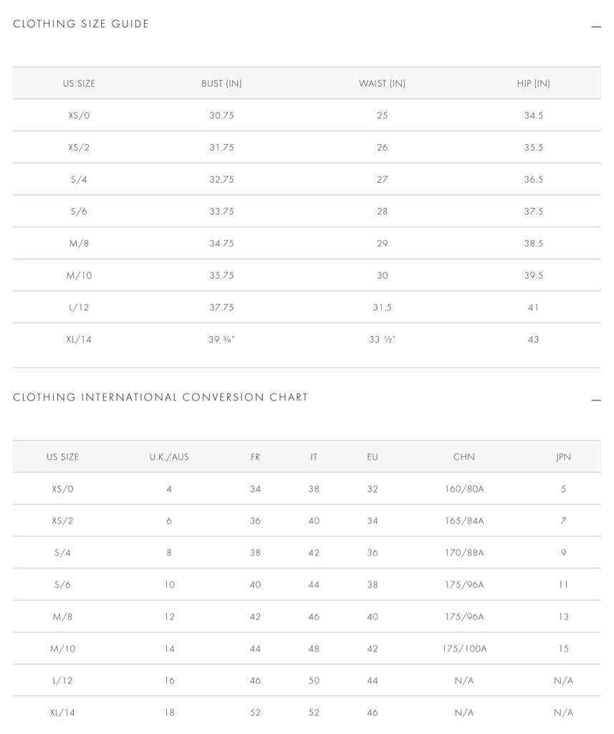Click the JPN column header
The image size is (614, 734).
[563, 457]
